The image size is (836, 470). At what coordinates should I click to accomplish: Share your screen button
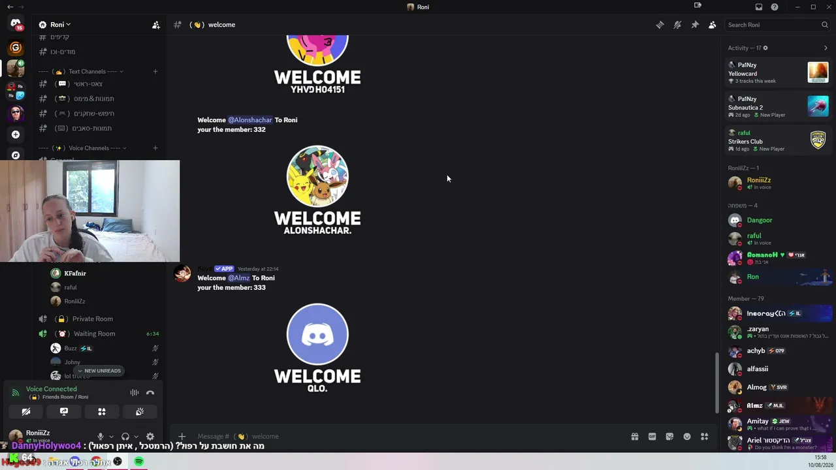(x=64, y=412)
